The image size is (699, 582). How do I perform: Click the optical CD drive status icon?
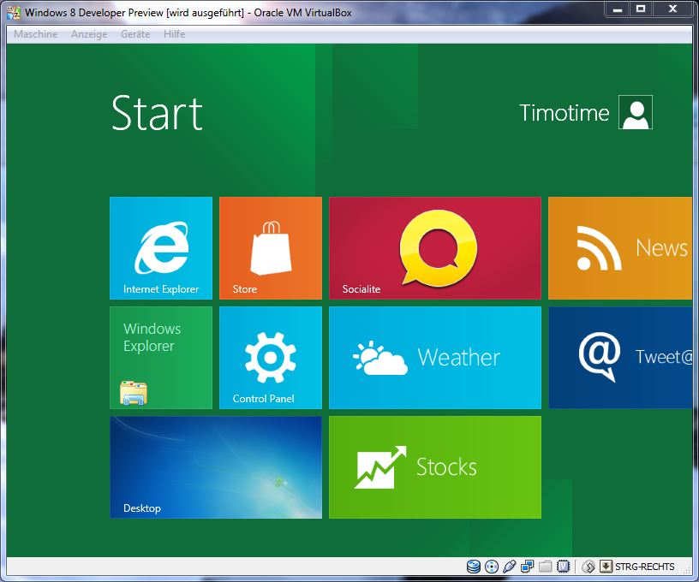point(491,567)
